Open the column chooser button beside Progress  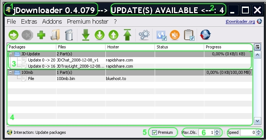point(258,47)
